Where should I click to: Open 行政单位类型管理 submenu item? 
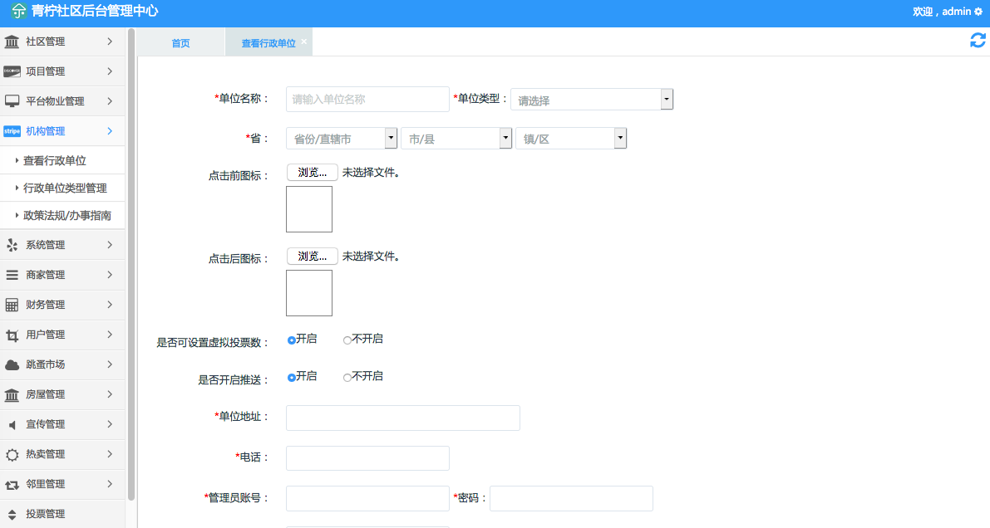(x=62, y=188)
